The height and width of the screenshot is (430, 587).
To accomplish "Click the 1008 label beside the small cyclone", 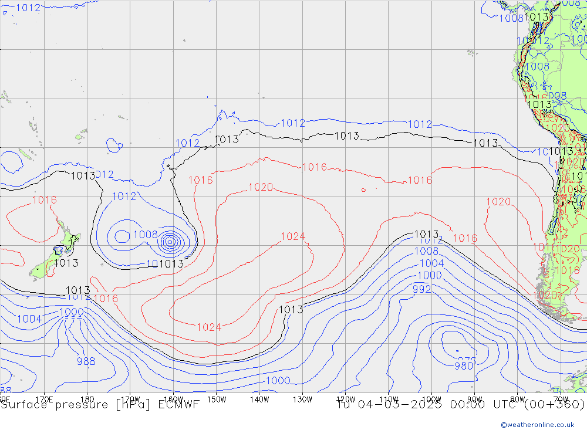I will point(146,235).
